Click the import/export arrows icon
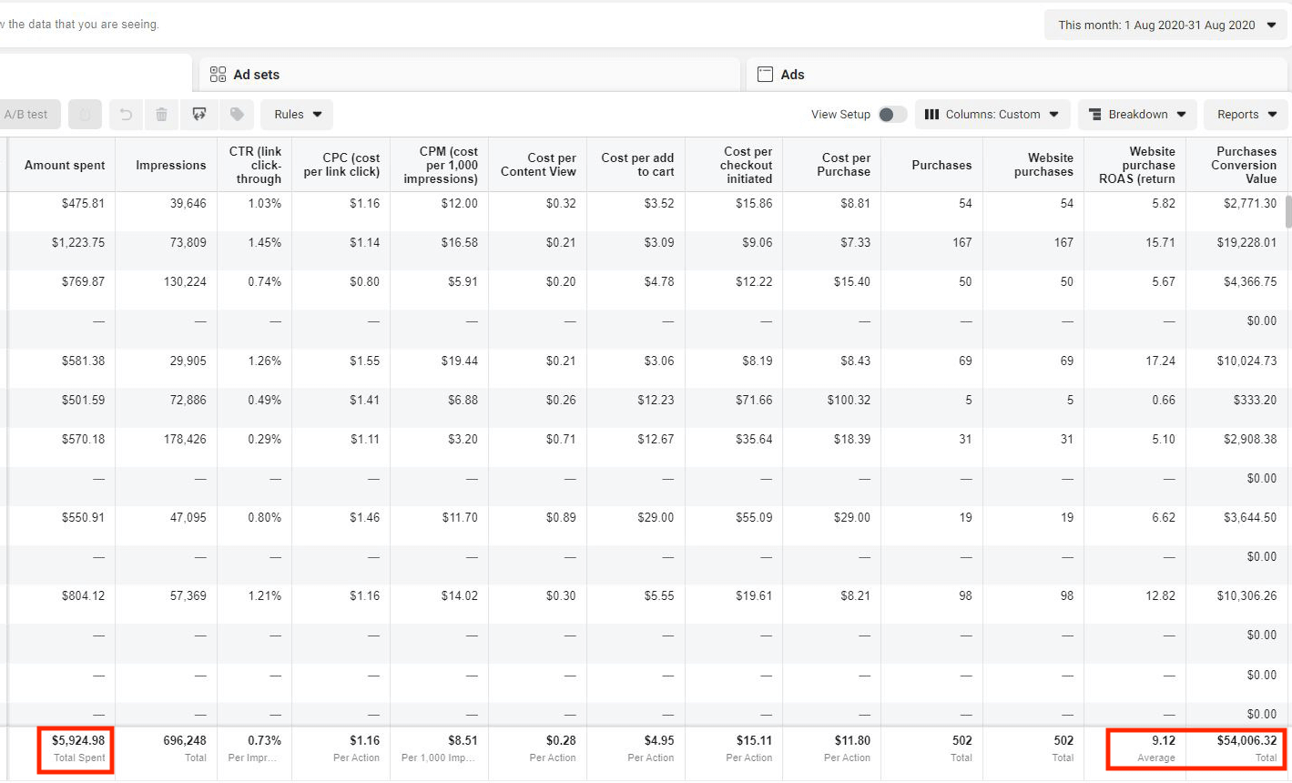This screenshot has width=1292, height=783. [x=198, y=115]
